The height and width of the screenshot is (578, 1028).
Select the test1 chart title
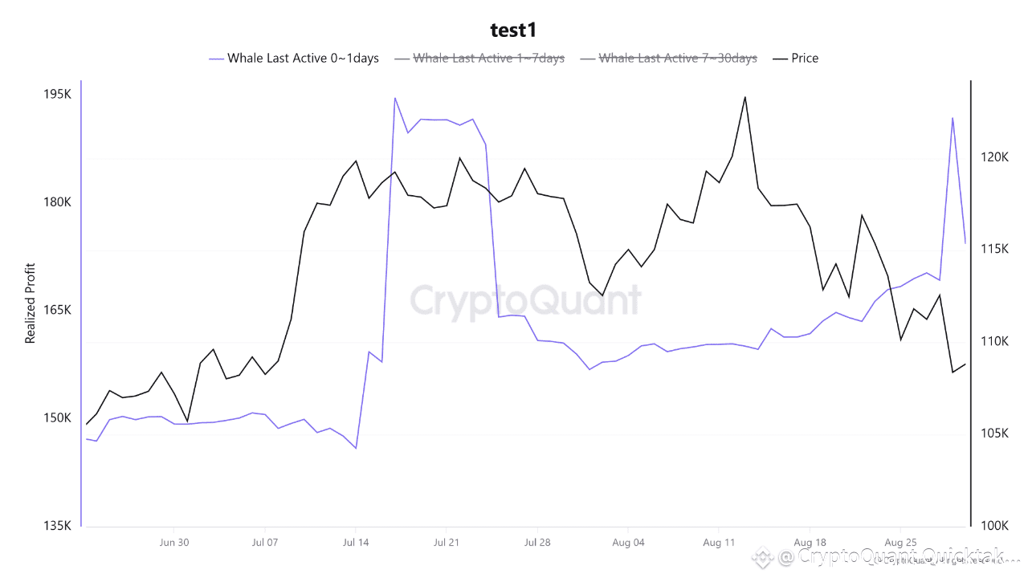tap(513, 31)
